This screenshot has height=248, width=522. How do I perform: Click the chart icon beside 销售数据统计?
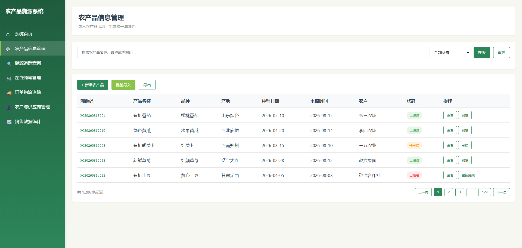pyautogui.click(x=9, y=122)
